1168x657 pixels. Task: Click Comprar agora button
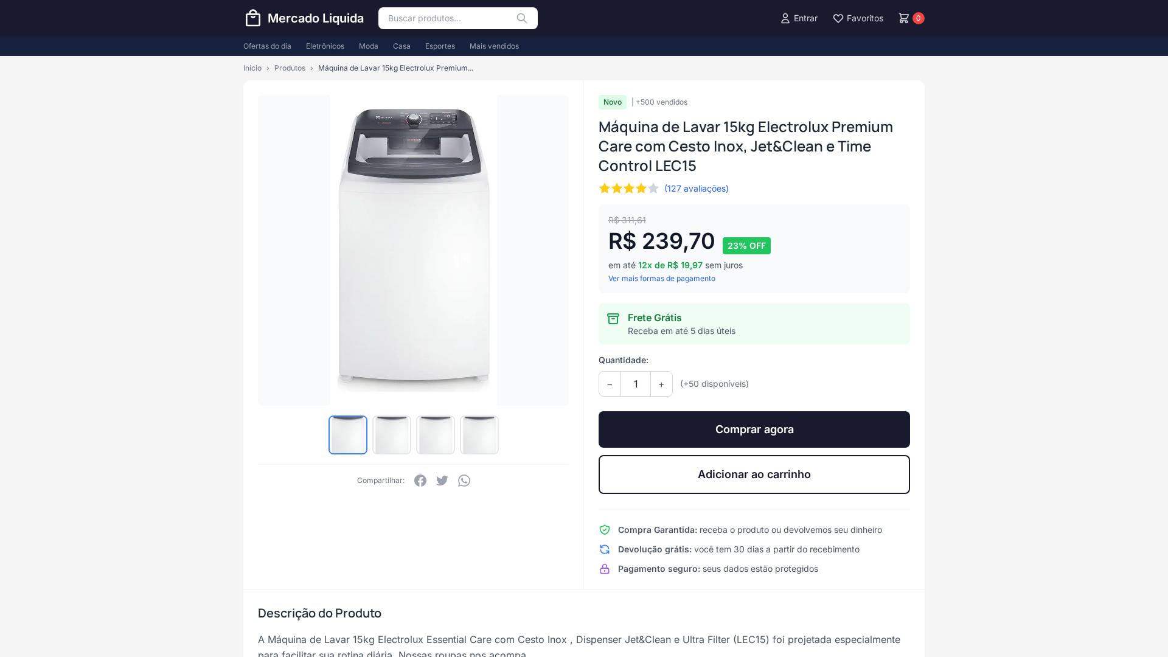coord(754,429)
